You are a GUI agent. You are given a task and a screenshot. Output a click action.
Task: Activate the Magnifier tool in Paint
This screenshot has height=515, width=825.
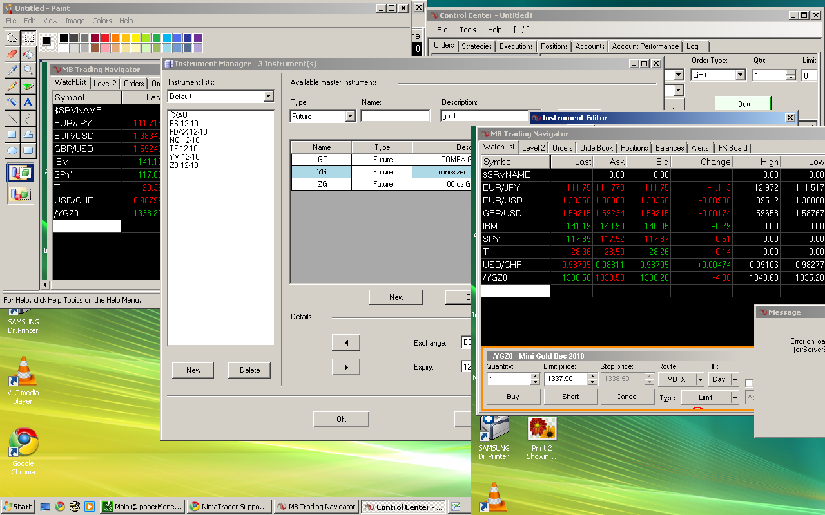[28, 70]
